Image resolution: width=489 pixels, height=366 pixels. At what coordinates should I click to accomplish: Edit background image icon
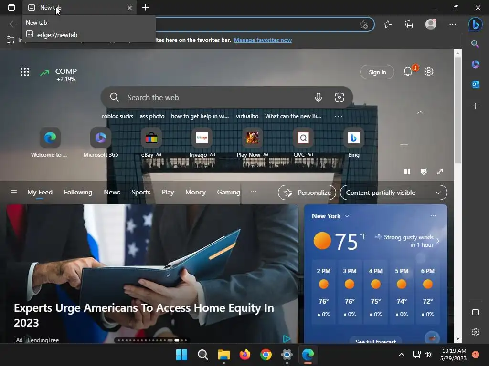[424, 172]
